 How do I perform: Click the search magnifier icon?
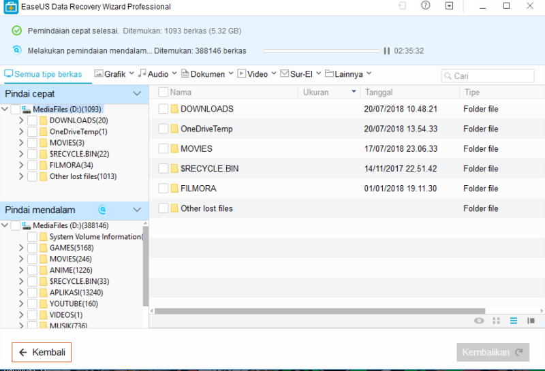click(x=448, y=76)
